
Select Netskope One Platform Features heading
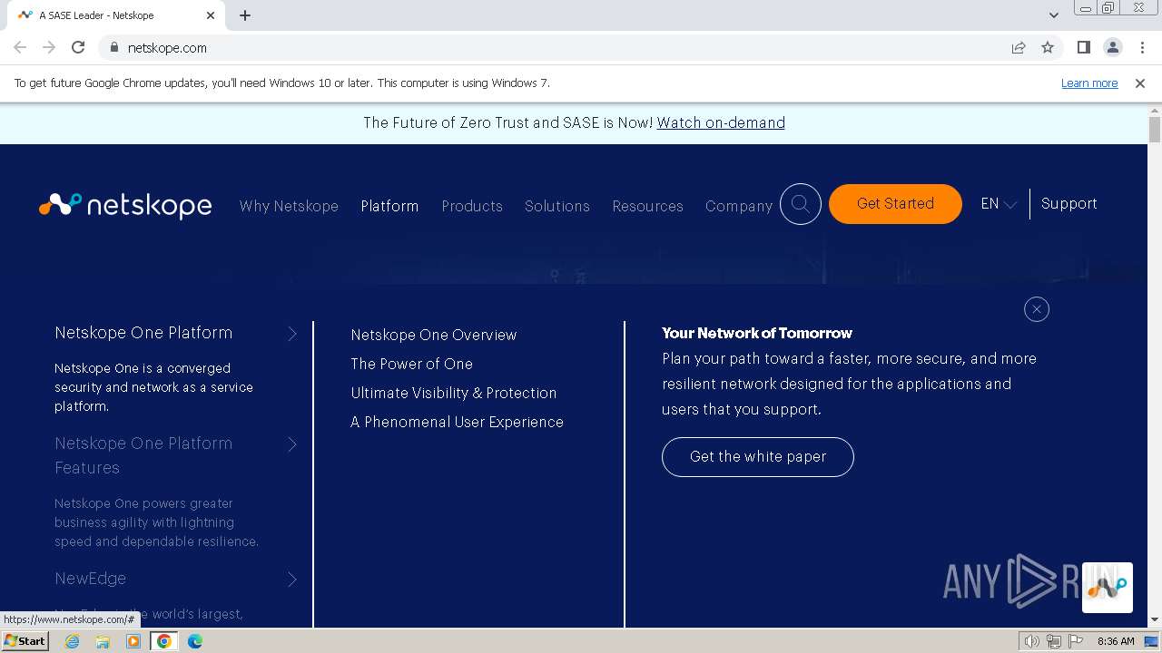[143, 455]
